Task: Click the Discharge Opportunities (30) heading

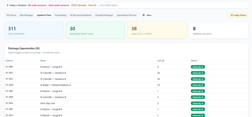Action: pyautogui.click(x=24, y=48)
